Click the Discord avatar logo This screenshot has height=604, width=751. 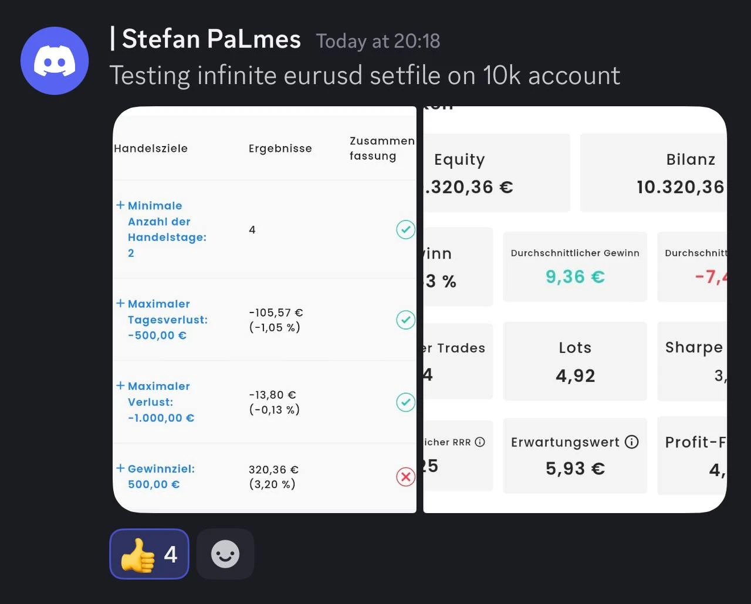click(x=55, y=60)
